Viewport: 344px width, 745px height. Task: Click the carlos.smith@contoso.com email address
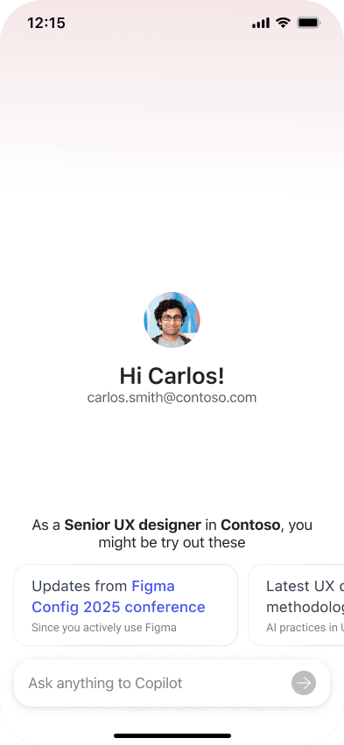click(x=172, y=398)
